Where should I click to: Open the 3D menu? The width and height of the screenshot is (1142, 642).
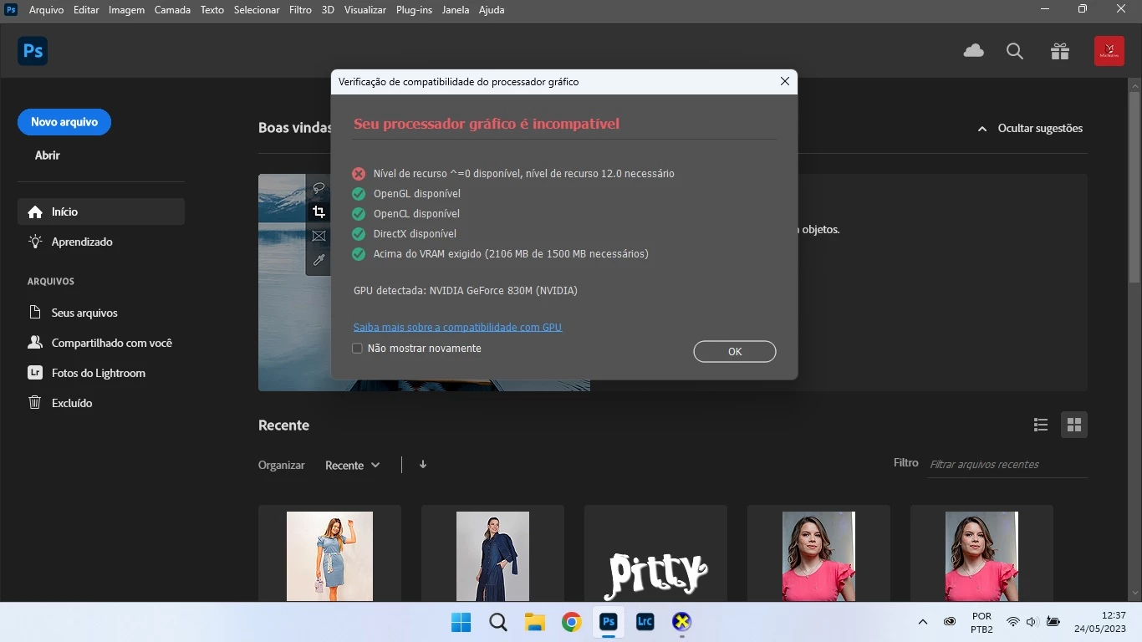coord(328,10)
